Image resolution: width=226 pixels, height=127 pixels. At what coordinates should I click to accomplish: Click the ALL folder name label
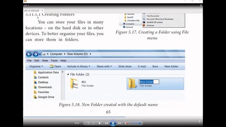pyautogui.click(x=84, y=82)
